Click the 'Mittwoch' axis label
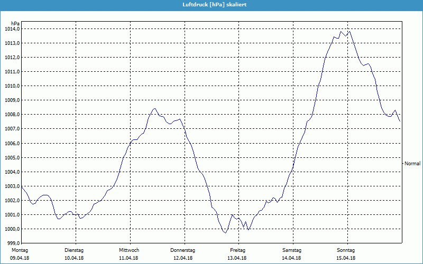This screenshot has height=264, width=423. point(129,250)
